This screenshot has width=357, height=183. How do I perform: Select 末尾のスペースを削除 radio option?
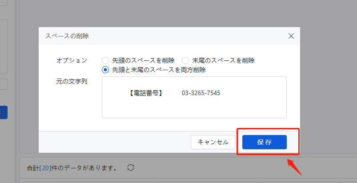185,60
